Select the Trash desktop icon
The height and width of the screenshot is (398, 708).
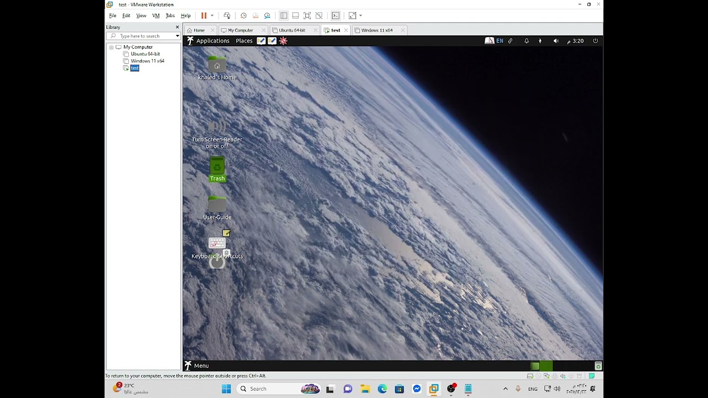tap(217, 169)
